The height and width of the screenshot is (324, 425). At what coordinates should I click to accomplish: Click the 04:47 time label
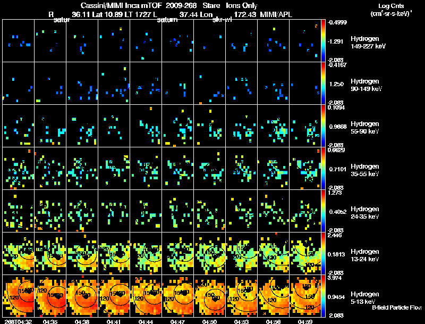(x=177, y=322)
